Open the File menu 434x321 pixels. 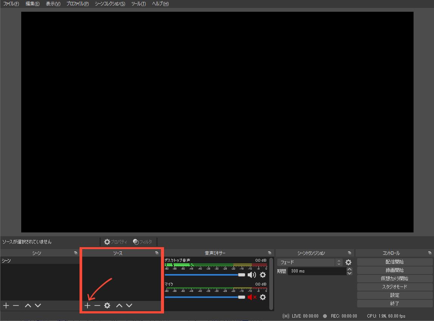[11, 4]
